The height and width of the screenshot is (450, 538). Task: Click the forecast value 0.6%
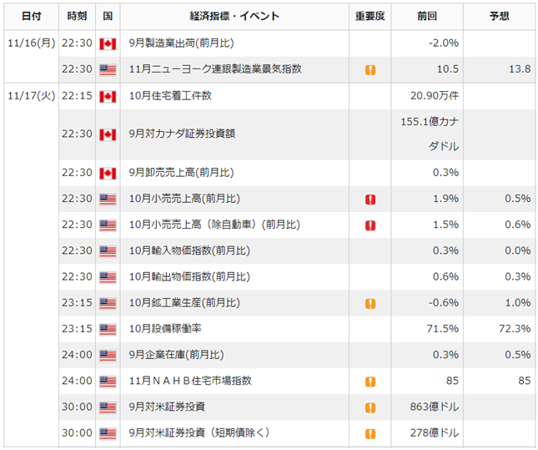(518, 225)
